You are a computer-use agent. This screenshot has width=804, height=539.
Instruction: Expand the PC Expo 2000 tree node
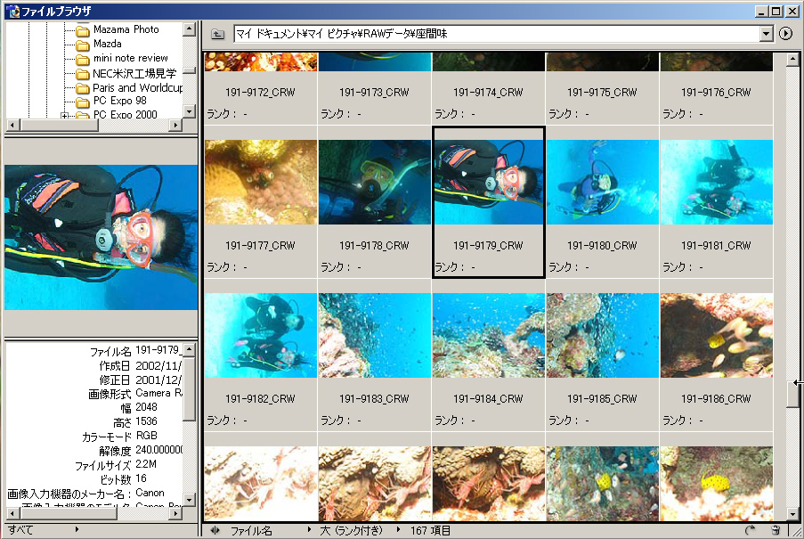click(x=64, y=116)
